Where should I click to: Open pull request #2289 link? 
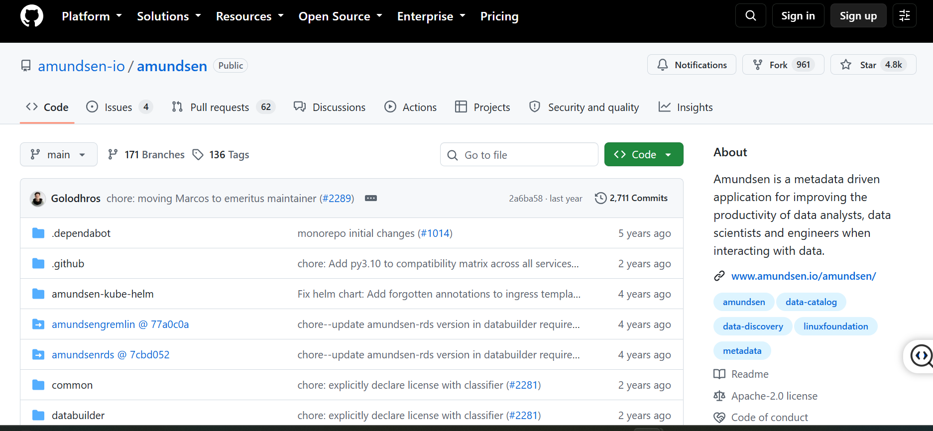[337, 198]
